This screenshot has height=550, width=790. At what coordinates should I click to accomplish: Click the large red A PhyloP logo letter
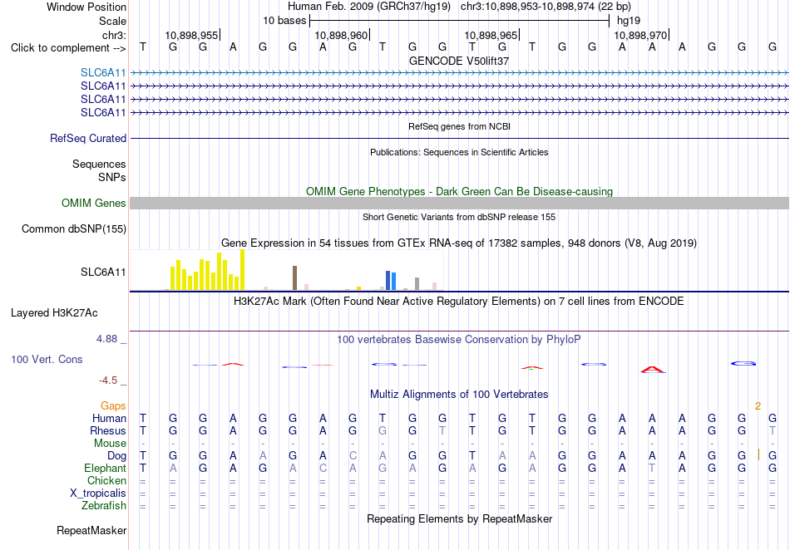point(653,370)
